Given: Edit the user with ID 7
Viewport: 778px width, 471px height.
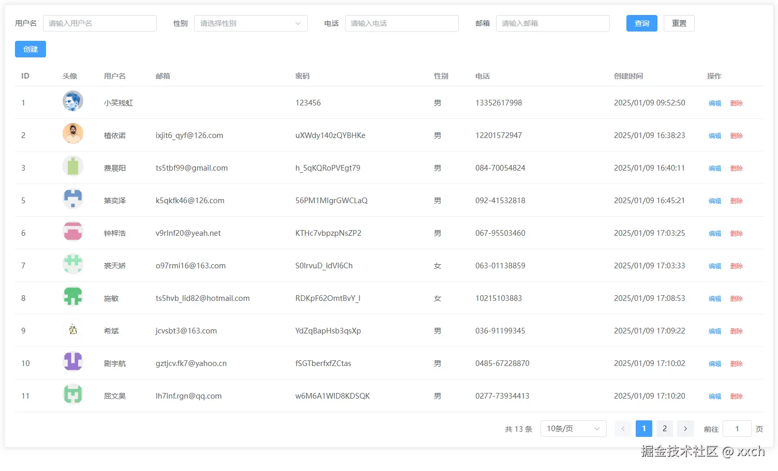Looking at the screenshot, I should 715,266.
